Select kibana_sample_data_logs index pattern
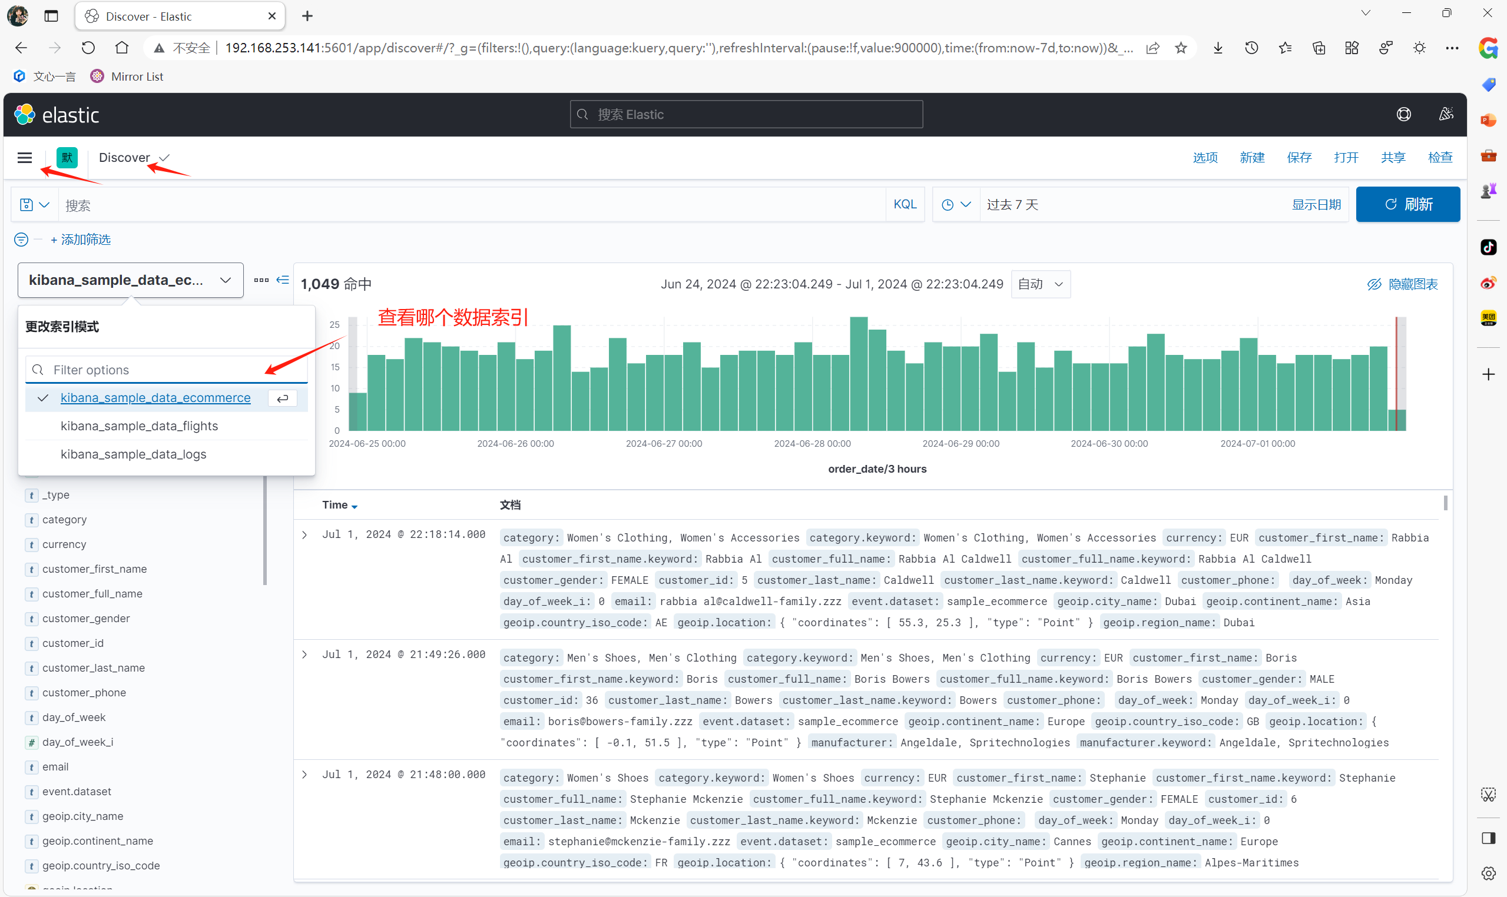The height and width of the screenshot is (897, 1507). pyautogui.click(x=167, y=454)
